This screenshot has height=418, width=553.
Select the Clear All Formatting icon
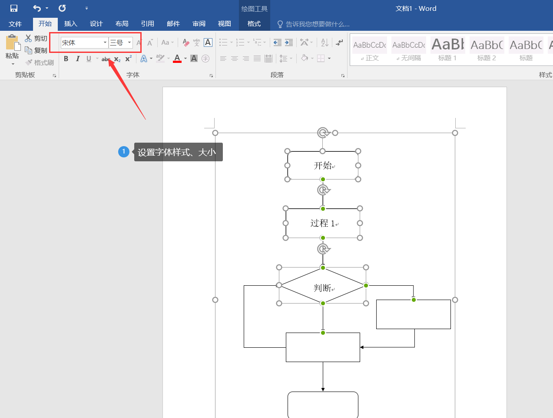pyautogui.click(x=185, y=42)
